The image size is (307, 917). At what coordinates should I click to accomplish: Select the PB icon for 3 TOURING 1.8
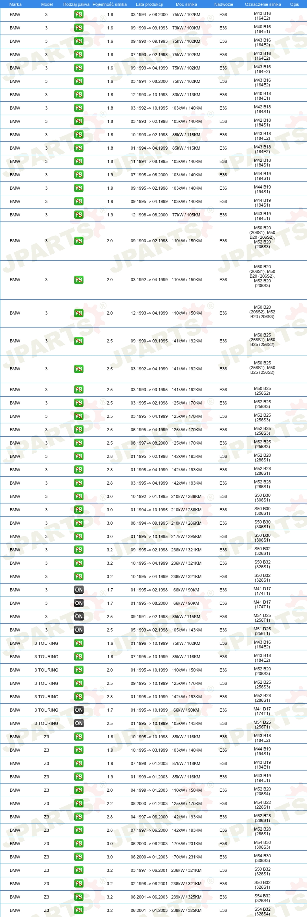coord(79,657)
